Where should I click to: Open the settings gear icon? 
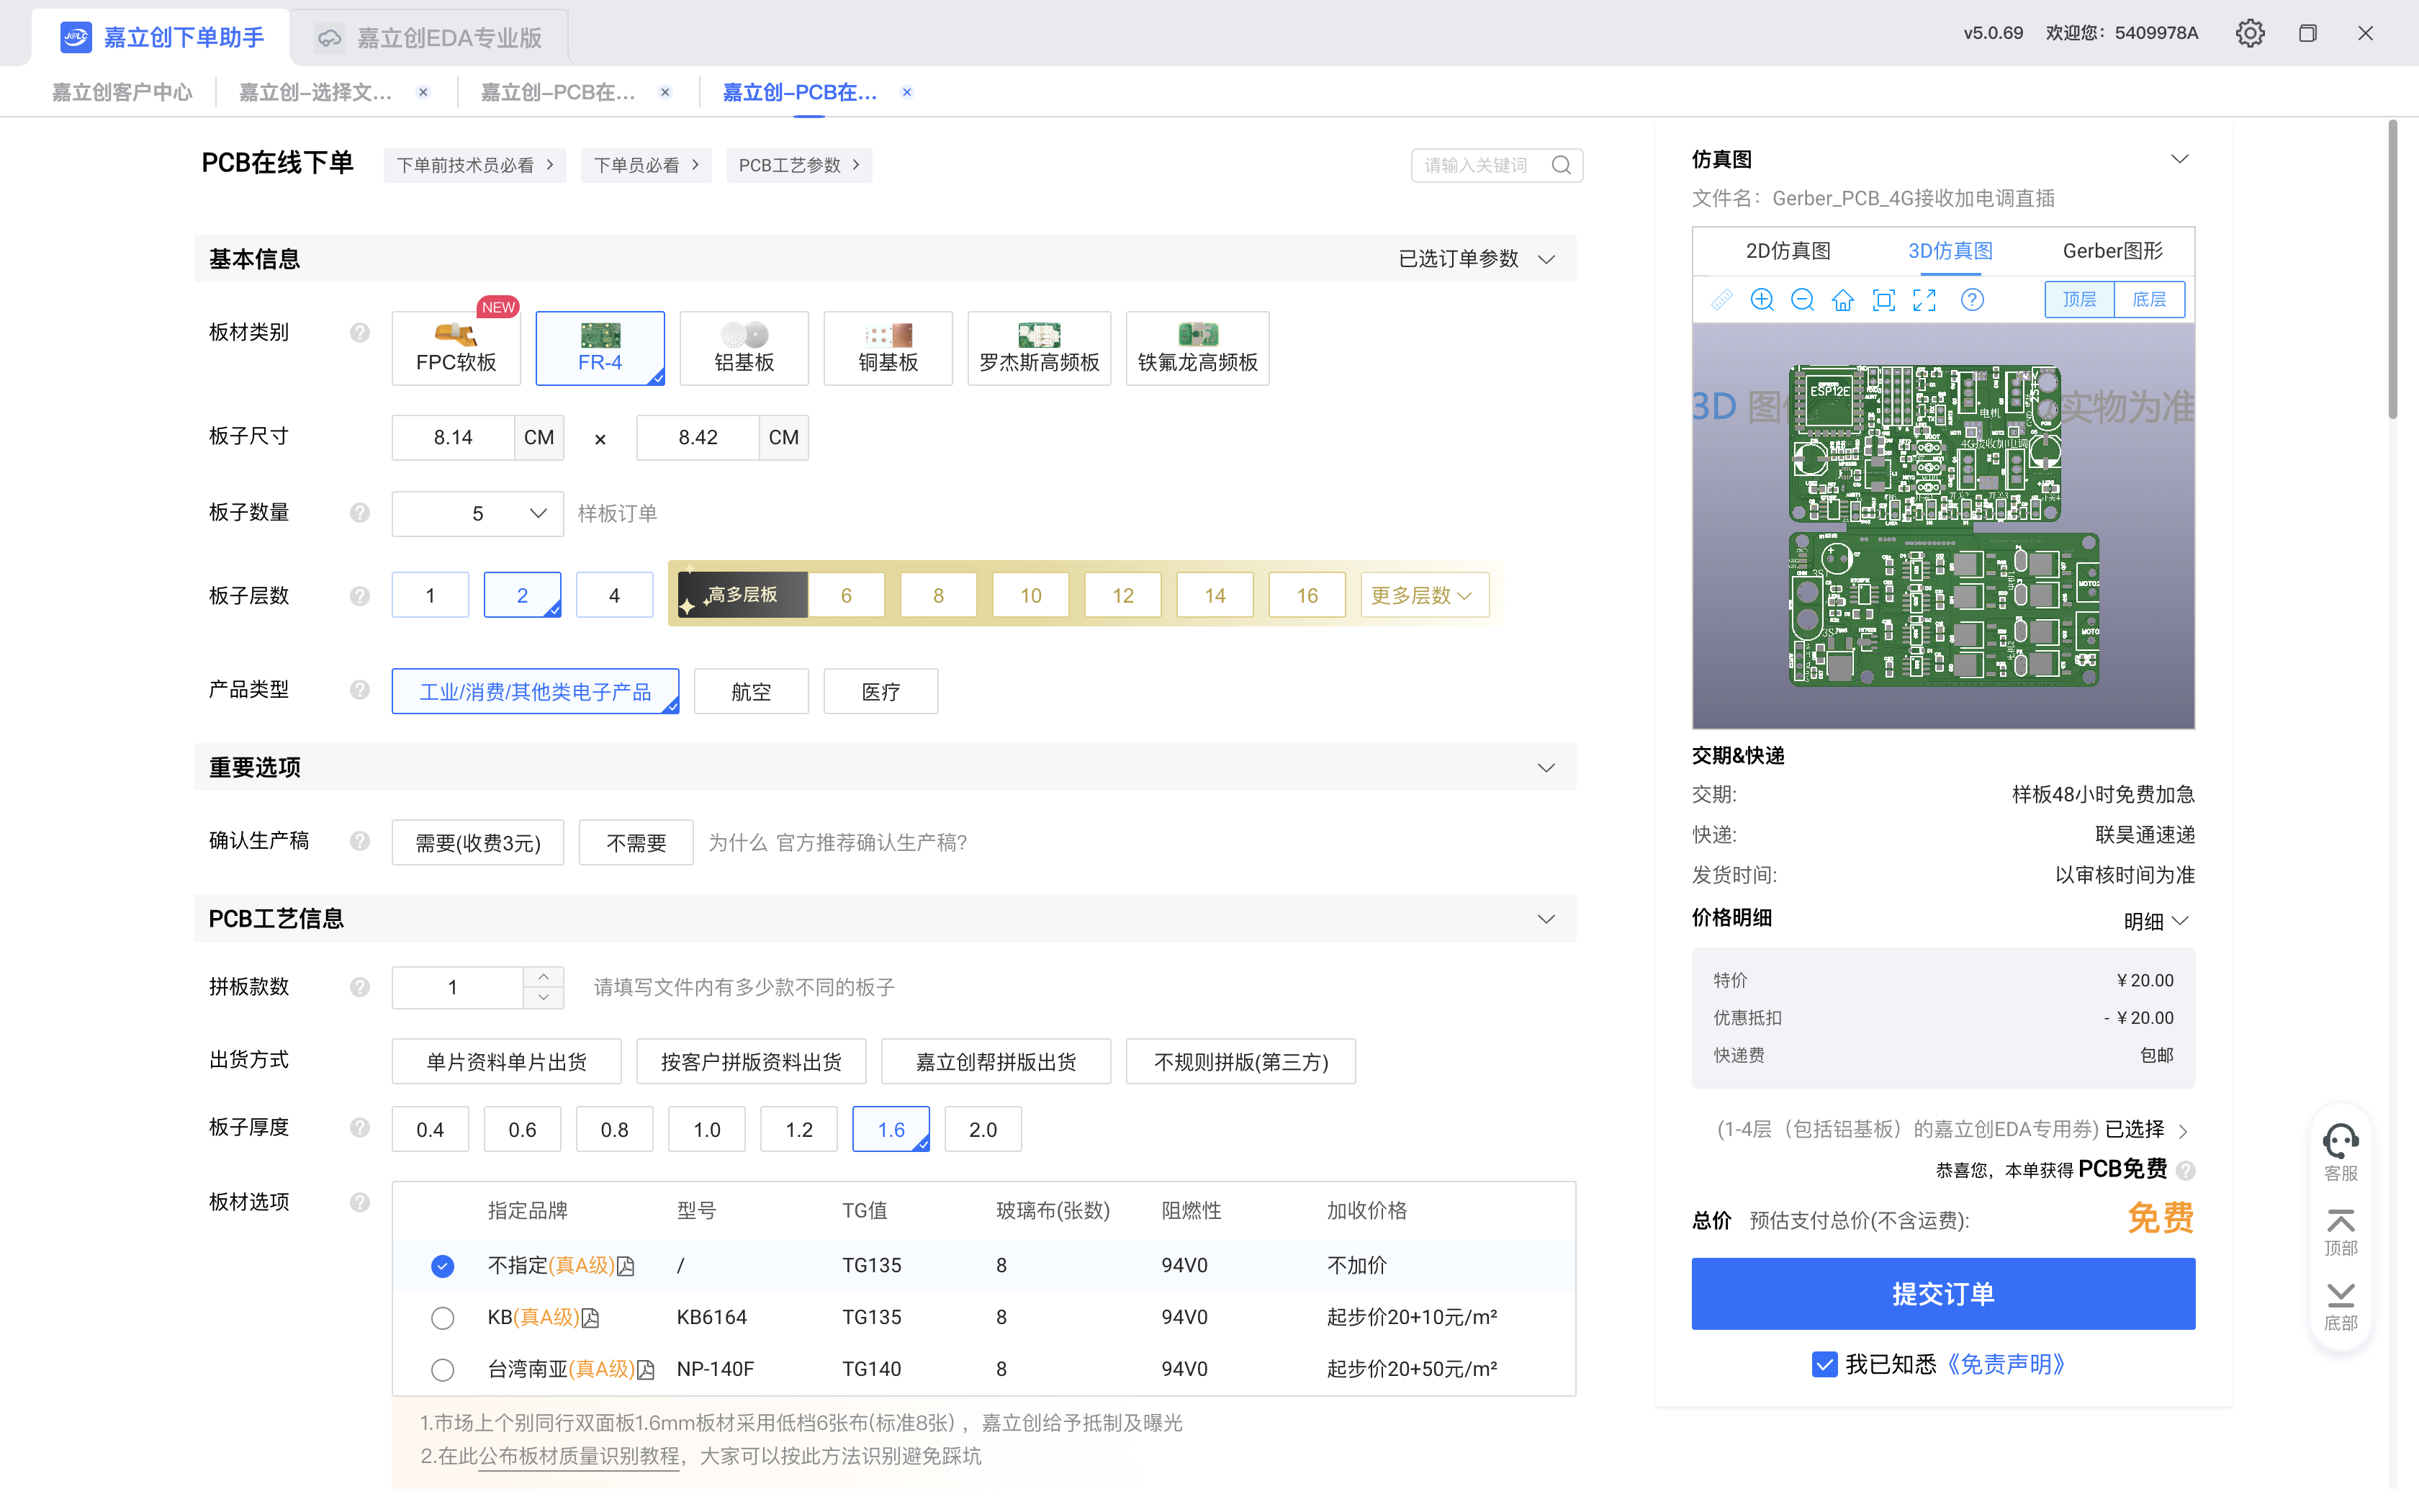click(x=2249, y=33)
